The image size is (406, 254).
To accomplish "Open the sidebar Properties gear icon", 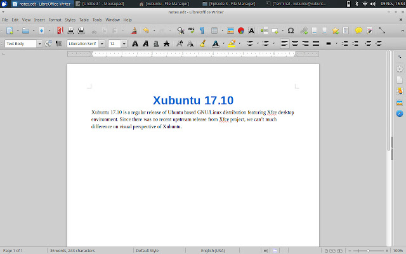I will pos(400,69).
